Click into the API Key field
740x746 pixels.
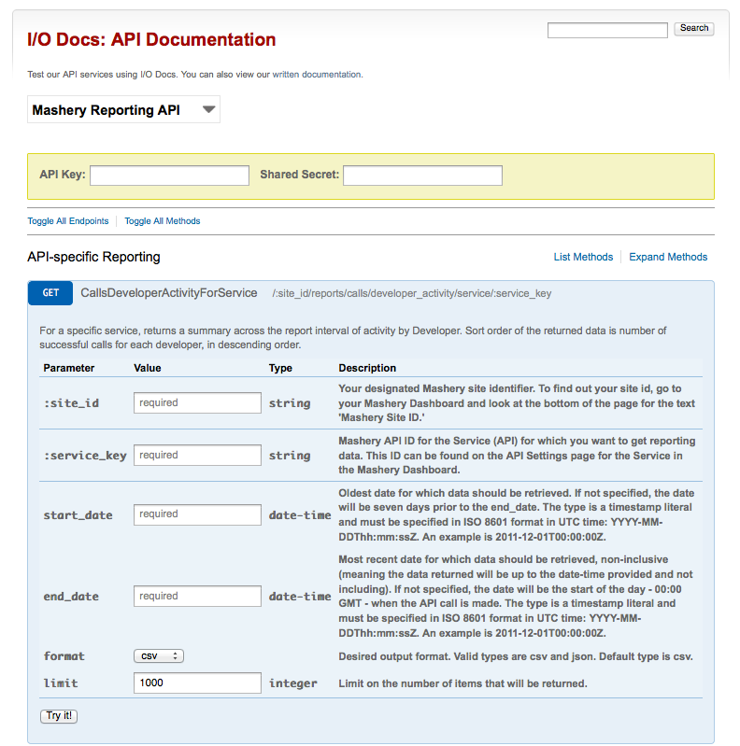(x=169, y=176)
